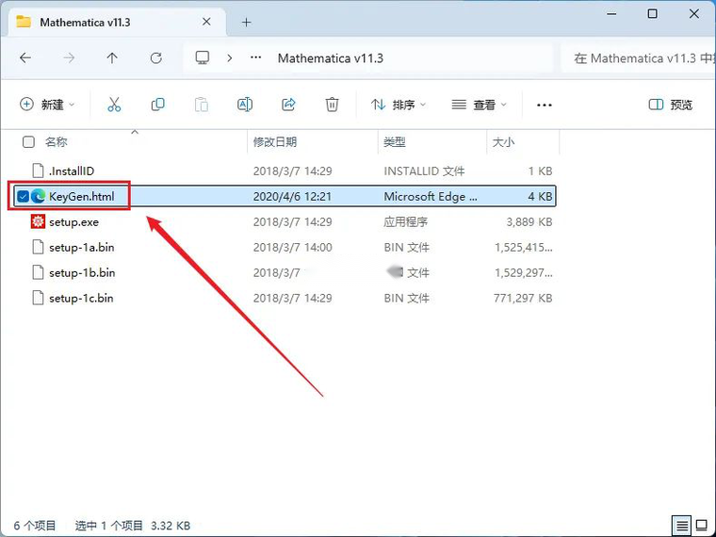This screenshot has width=716, height=537.
Task: Open the 新建 (New) dropdown
Action: tap(46, 105)
